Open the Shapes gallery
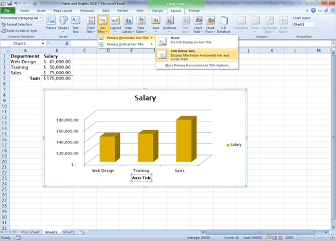 coord(63,24)
